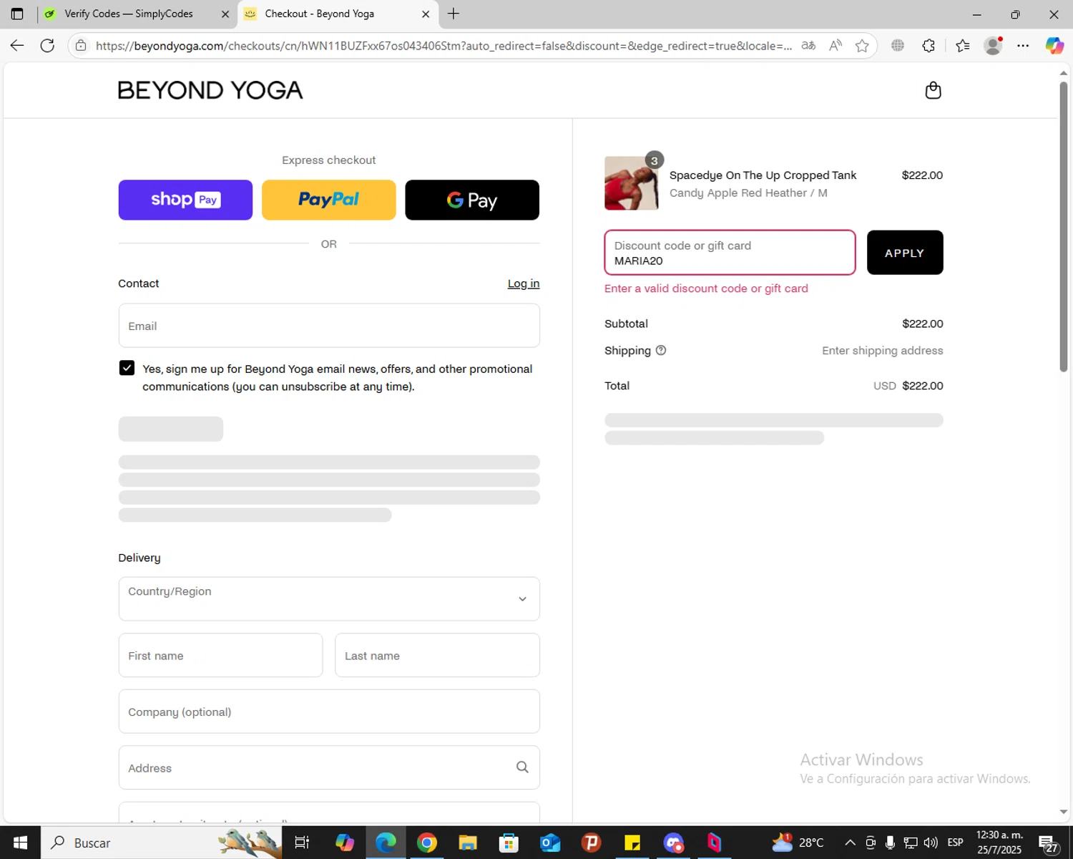Open the Spacedye Cropped Tank product thumbnail
The image size is (1073, 859).
point(632,183)
